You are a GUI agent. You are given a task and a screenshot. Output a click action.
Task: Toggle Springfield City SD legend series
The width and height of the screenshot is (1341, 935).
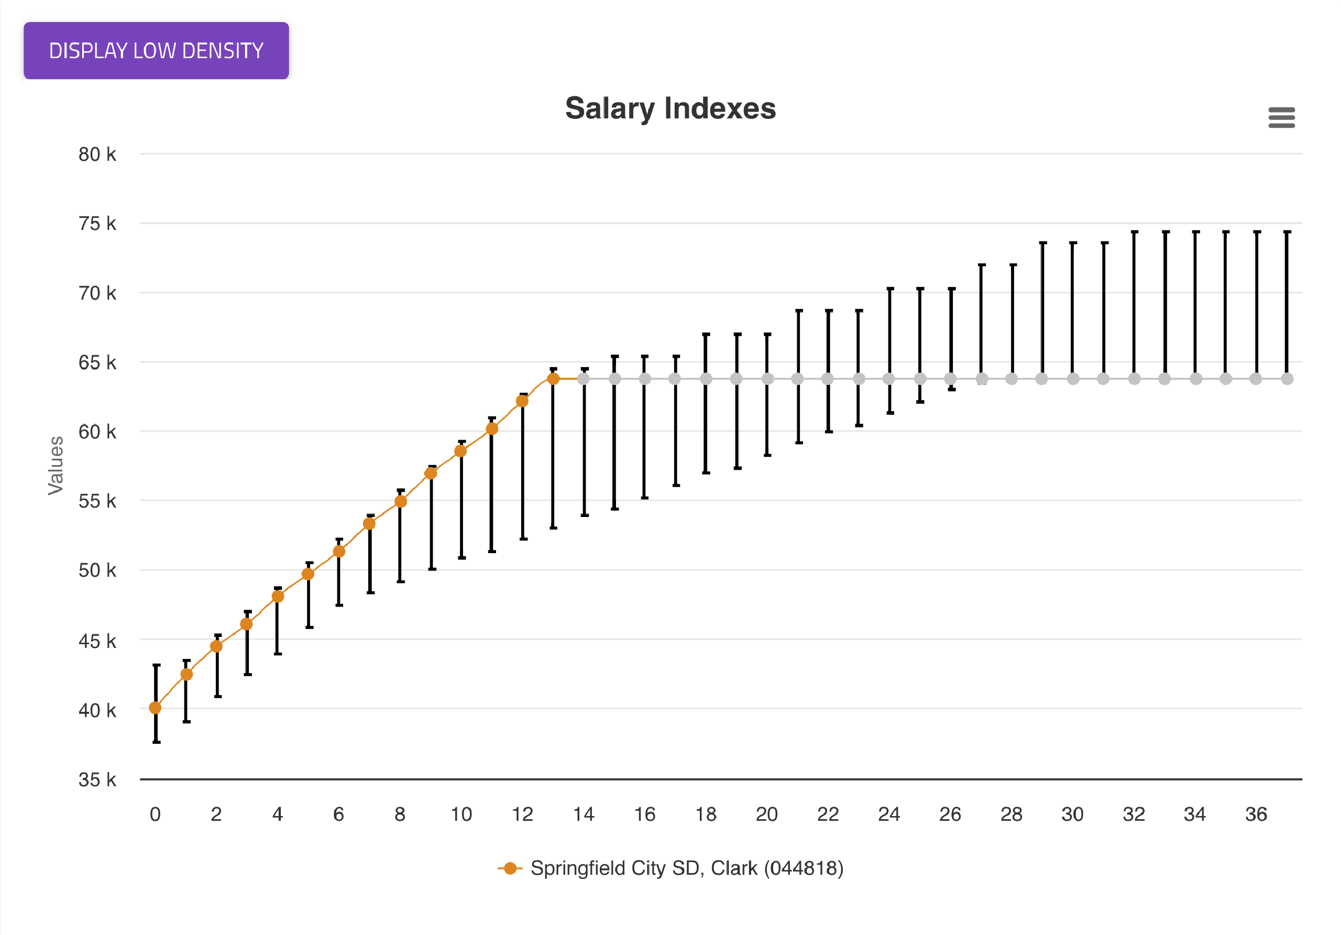687,868
